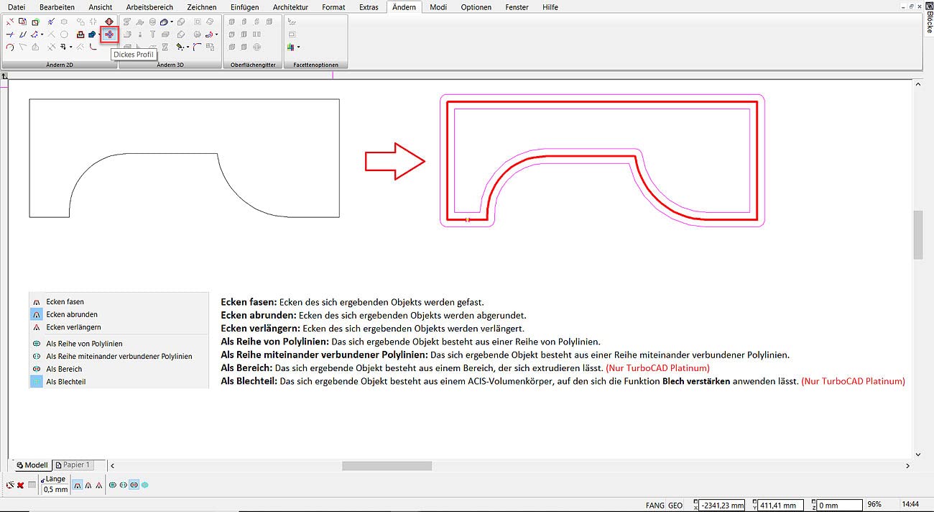Image resolution: width=934 pixels, height=512 pixels.
Task: Select the blue ellipse solid icon in Ändern 3D
Action: pyautogui.click(x=165, y=22)
